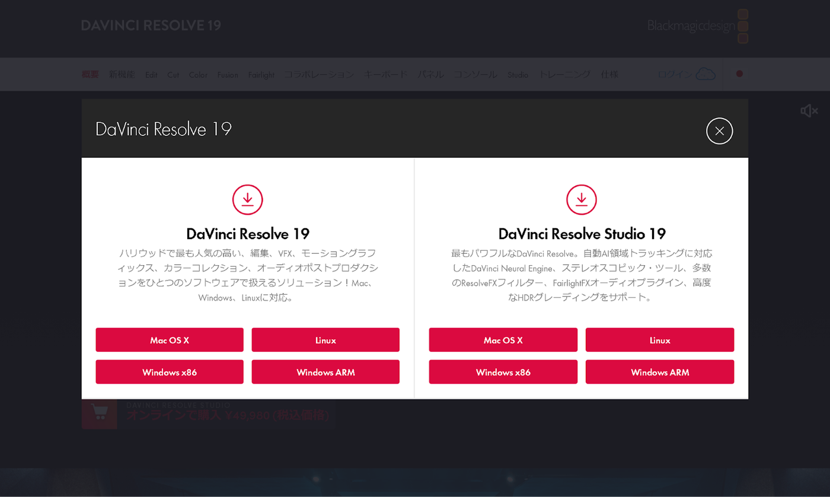Download DaVinci Resolve 19 for Windows ARM
The height and width of the screenshot is (497, 830).
325,372
